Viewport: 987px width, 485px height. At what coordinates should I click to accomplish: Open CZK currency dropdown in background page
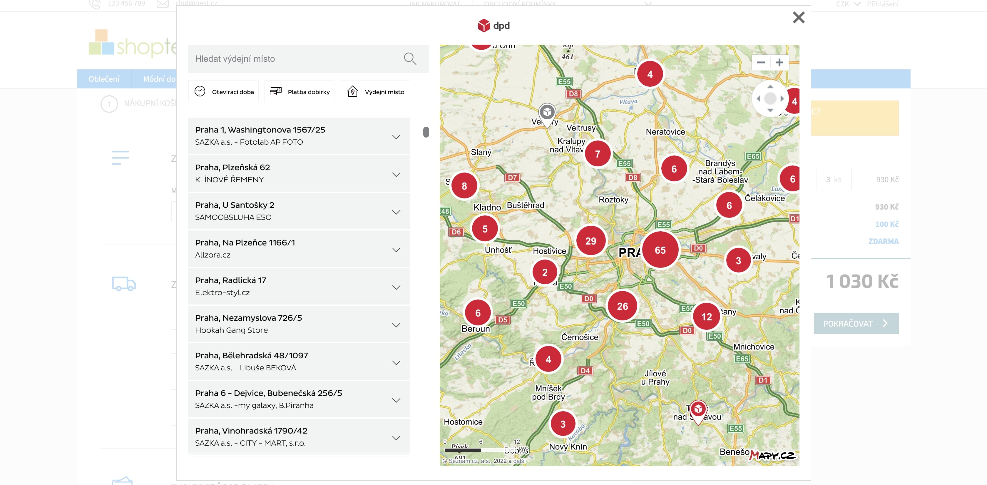(x=848, y=4)
